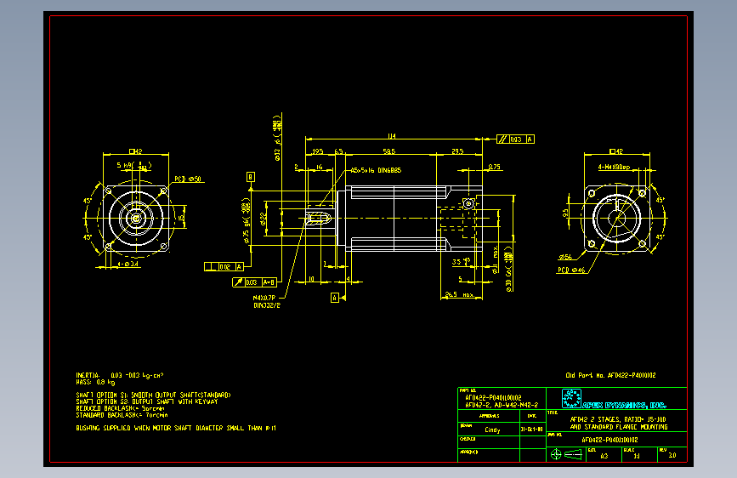Click the revision value 3.0
737x478 pixels.
pos(672,455)
